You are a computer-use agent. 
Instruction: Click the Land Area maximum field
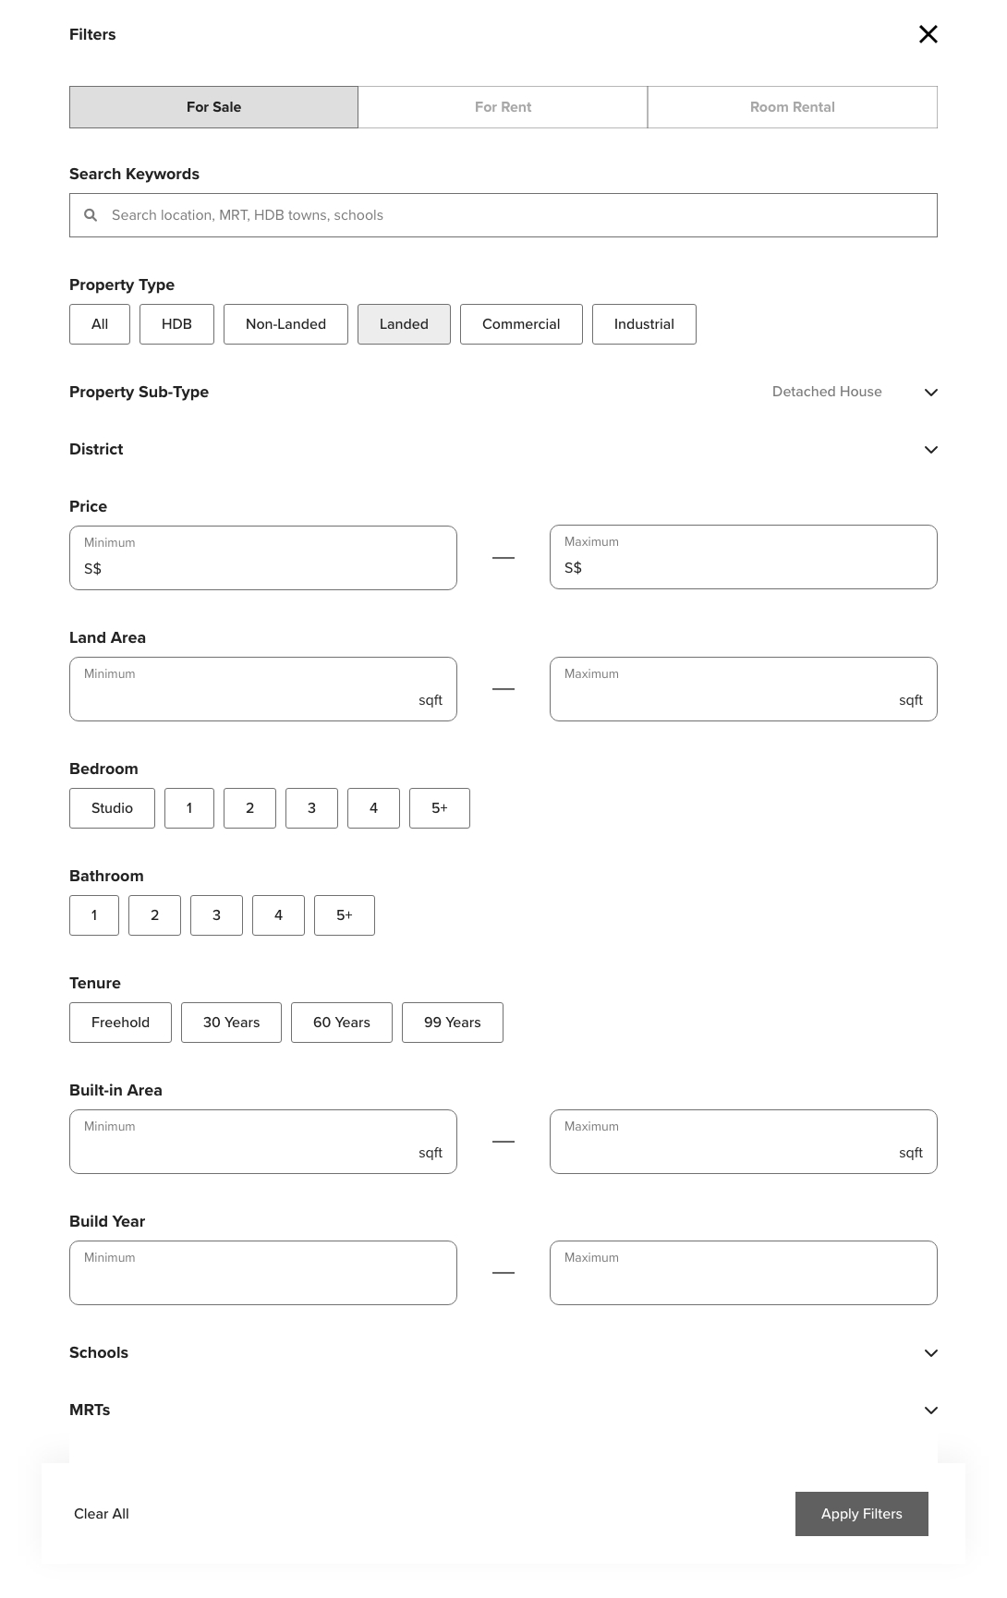744,689
